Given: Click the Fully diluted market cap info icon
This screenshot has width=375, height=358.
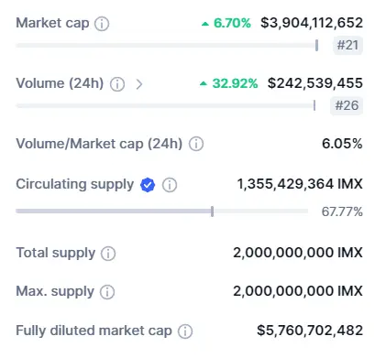Looking at the screenshot, I should tap(185, 331).
